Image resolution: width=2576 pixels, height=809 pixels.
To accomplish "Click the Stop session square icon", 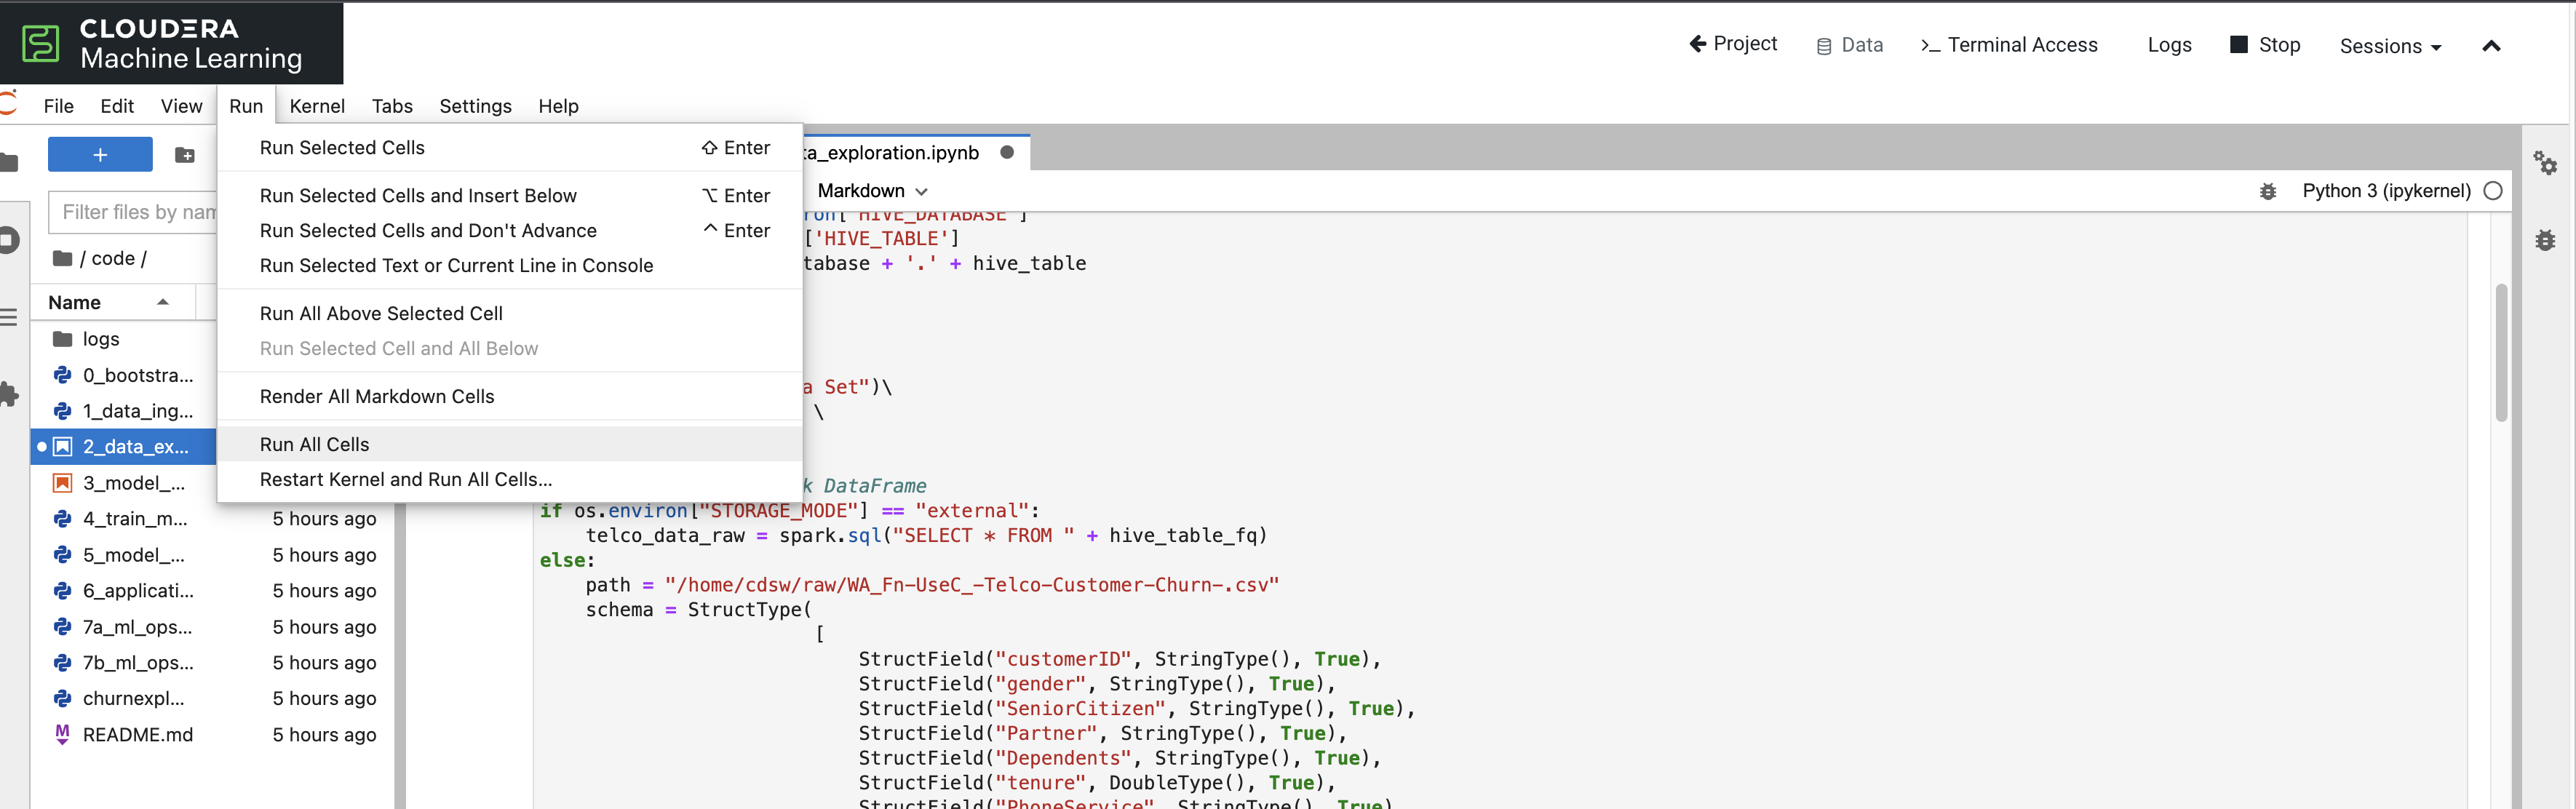I will point(2238,45).
